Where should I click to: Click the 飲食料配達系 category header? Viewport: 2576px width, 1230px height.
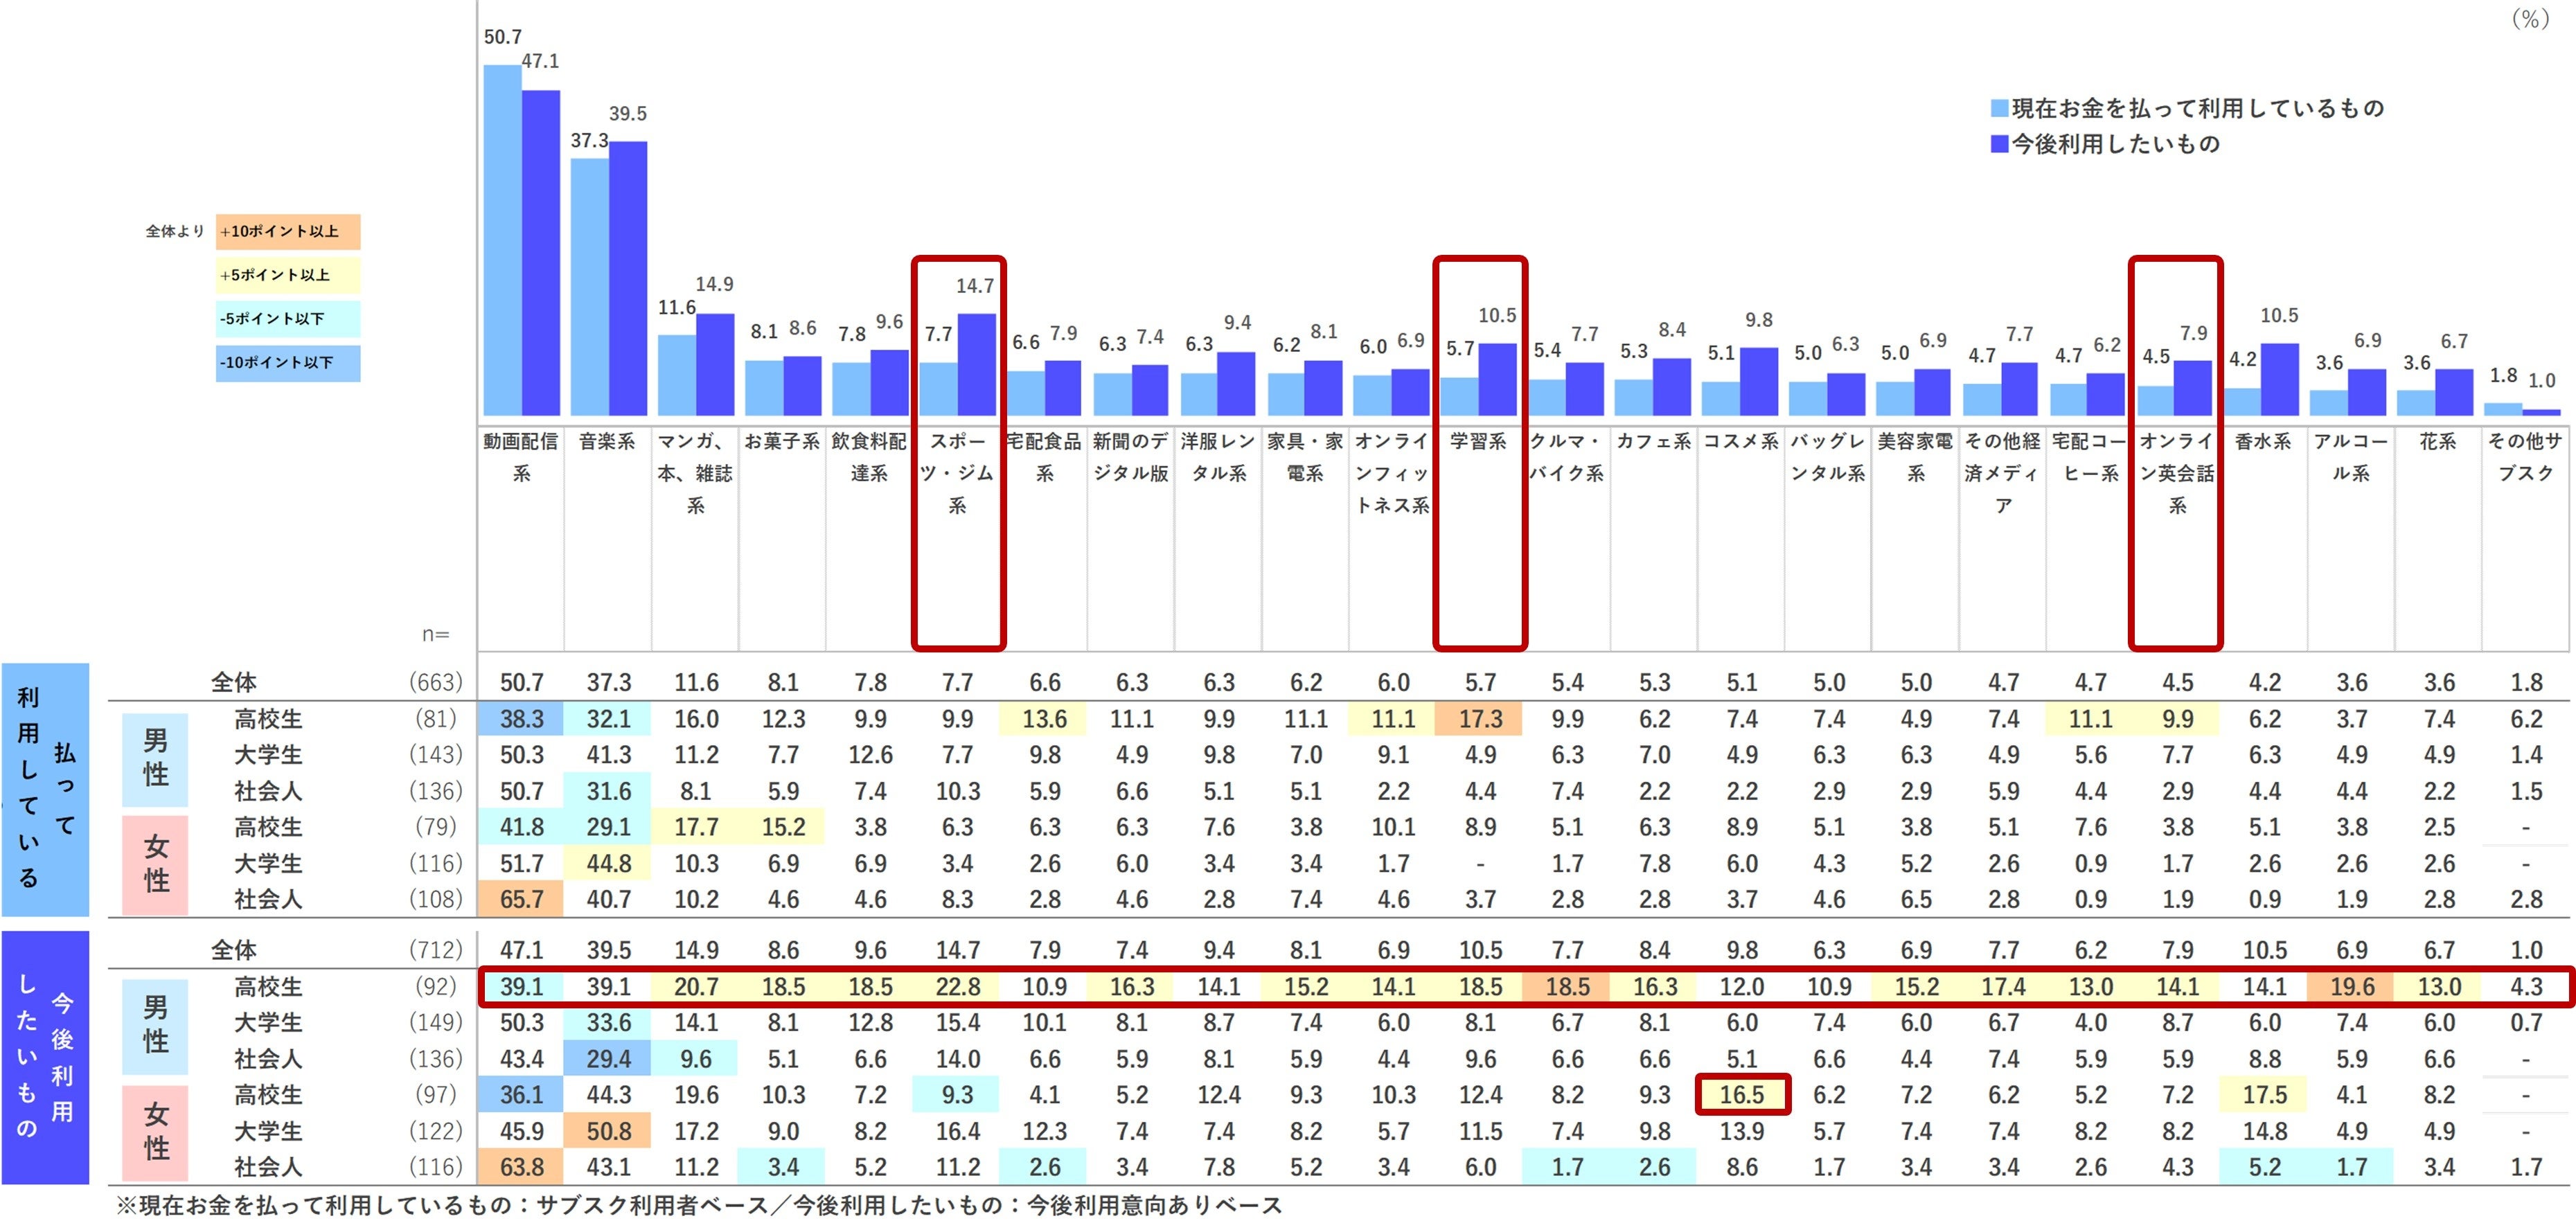[869, 457]
